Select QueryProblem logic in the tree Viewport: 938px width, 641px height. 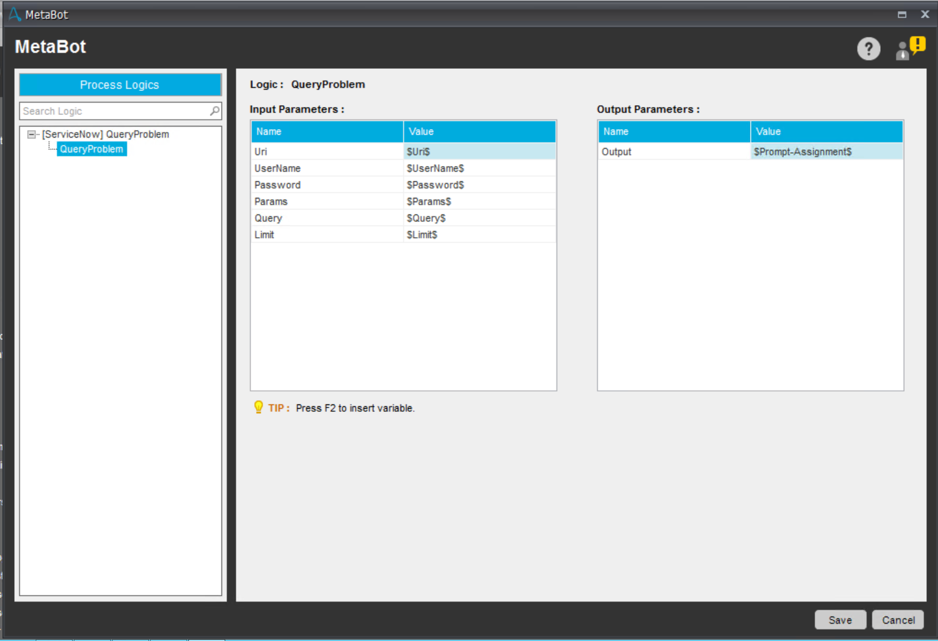92,149
